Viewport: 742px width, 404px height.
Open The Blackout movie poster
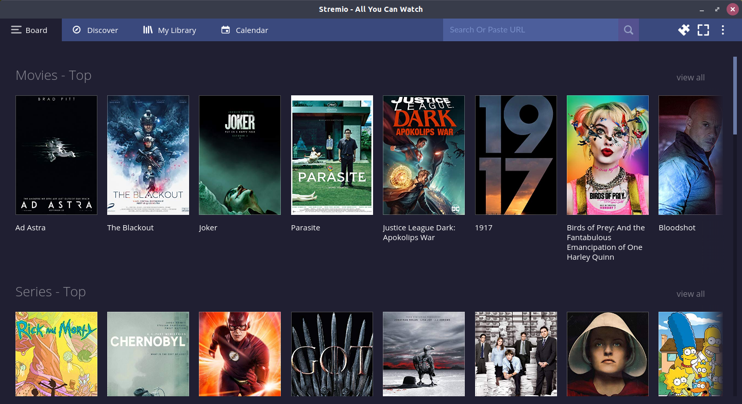pyautogui.click(x=148, y=155)
